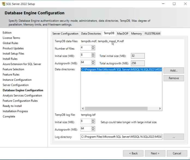Click License Terms in the sidebar
190x160 pixels.
(x=11, y=38)
